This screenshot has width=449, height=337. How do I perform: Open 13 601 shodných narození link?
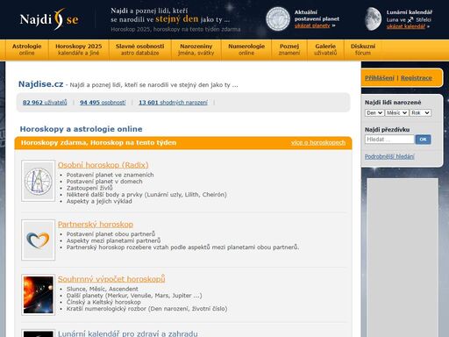coord(173,103)
